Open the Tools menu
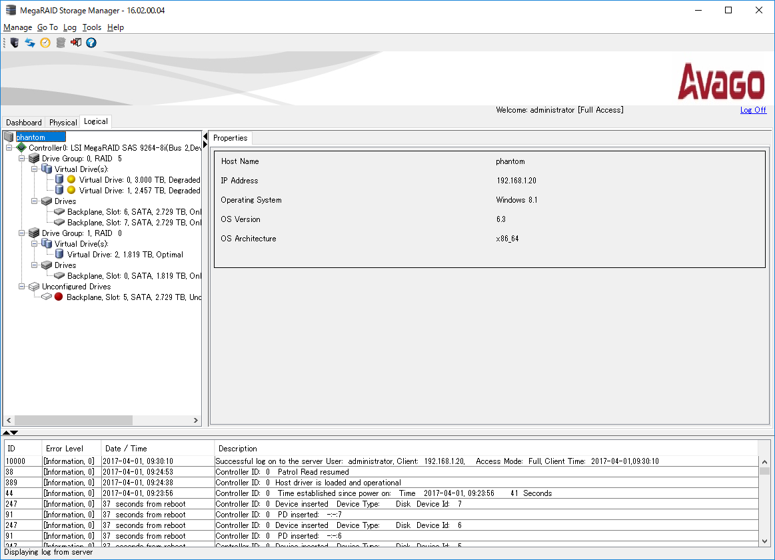Image resolution: width=775 pixels, height=560 pixels. point(92,27)
